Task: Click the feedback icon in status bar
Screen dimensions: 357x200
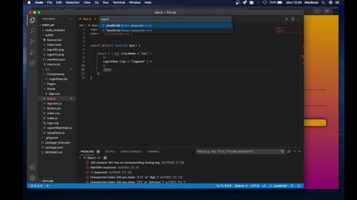Action: [292, 186]
